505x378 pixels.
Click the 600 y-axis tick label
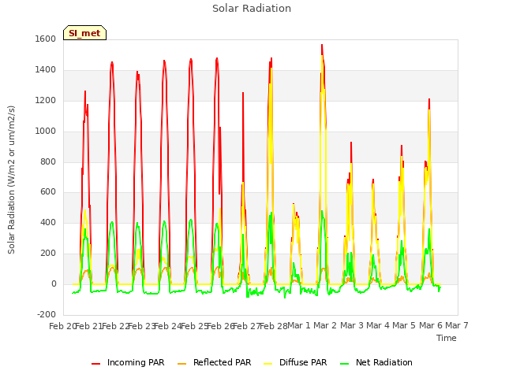pos(48,192)
